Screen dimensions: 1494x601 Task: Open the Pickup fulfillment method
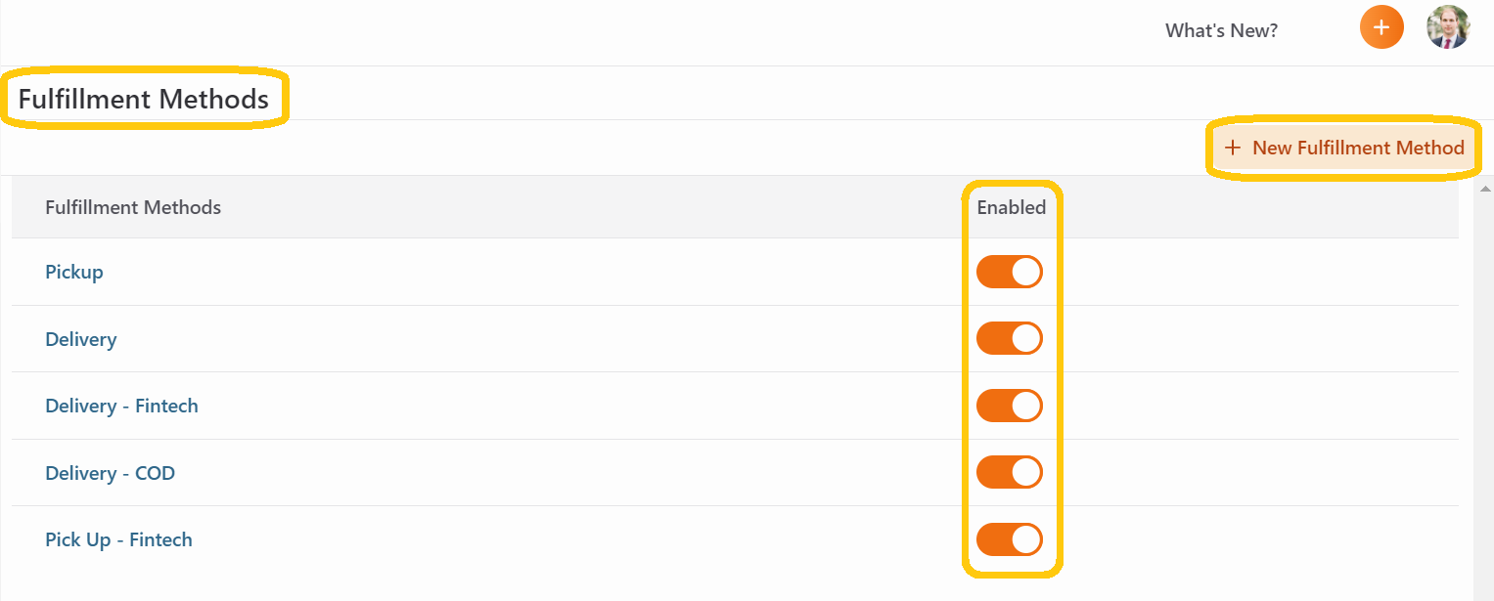(x=74, y=272)
